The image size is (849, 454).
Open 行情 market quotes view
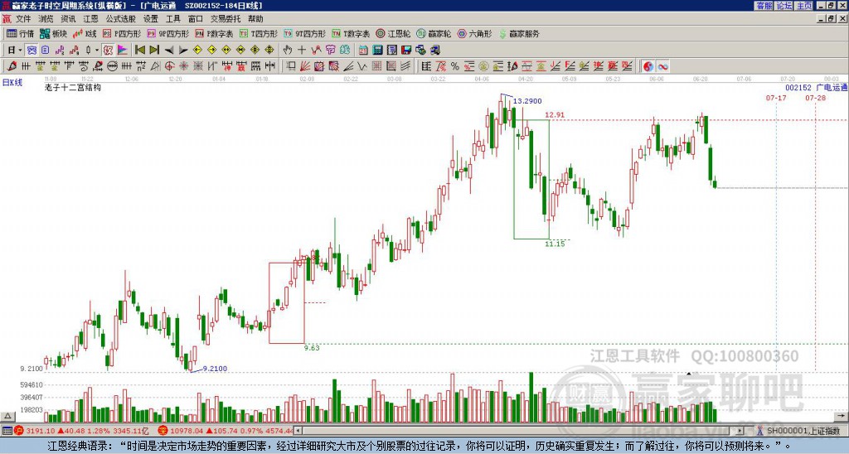(x=21, y=33)
